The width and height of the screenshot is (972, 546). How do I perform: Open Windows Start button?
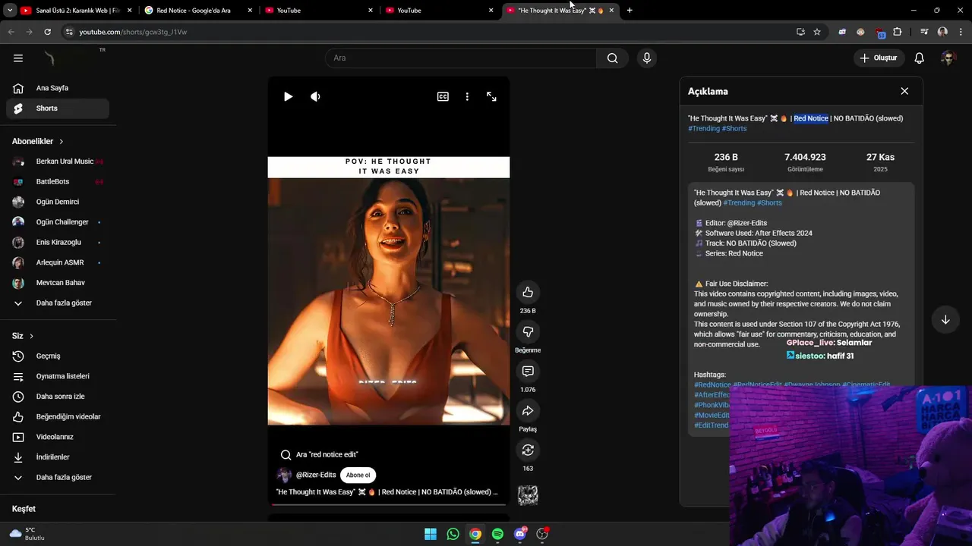pyautogui.click(x=431, y=534)
